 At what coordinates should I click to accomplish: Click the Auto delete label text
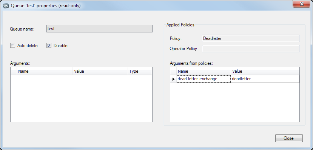pyautogui.click(x=27, y=46)
